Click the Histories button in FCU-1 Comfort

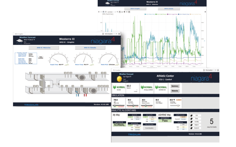point(175,91)
